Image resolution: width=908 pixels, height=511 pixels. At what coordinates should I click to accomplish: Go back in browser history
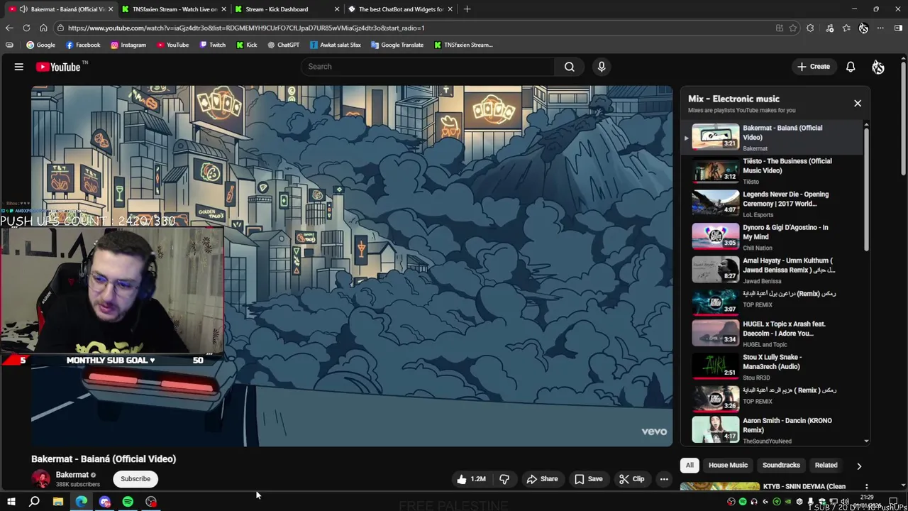click(9, 28)
